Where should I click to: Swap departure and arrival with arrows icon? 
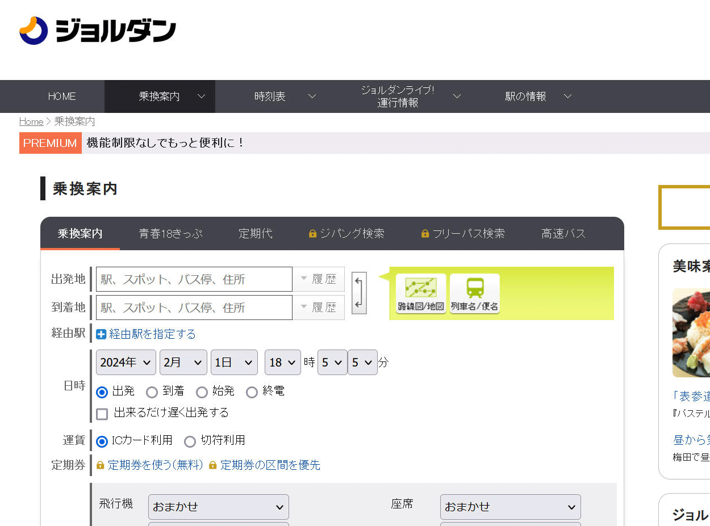(x=359, y=293)
